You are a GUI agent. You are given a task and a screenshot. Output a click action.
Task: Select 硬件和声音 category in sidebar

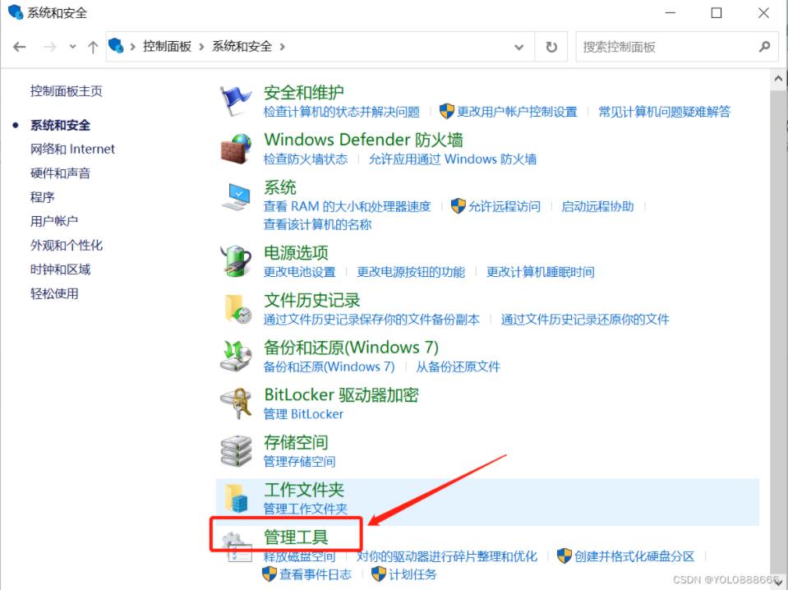tap(60, 173)
